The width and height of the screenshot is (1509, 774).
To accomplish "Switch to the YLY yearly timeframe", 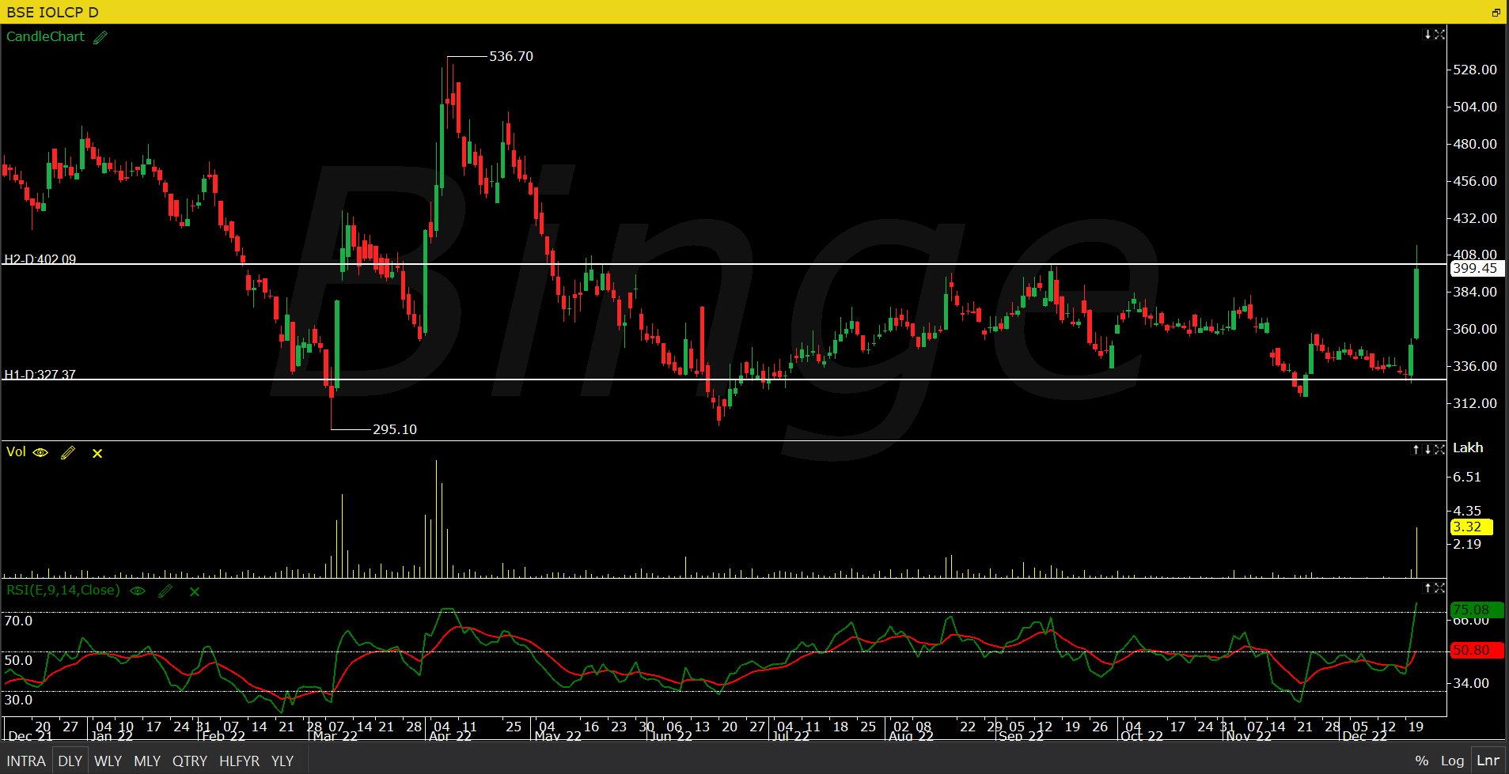I will pyautogui.click(x=282, y=761).
